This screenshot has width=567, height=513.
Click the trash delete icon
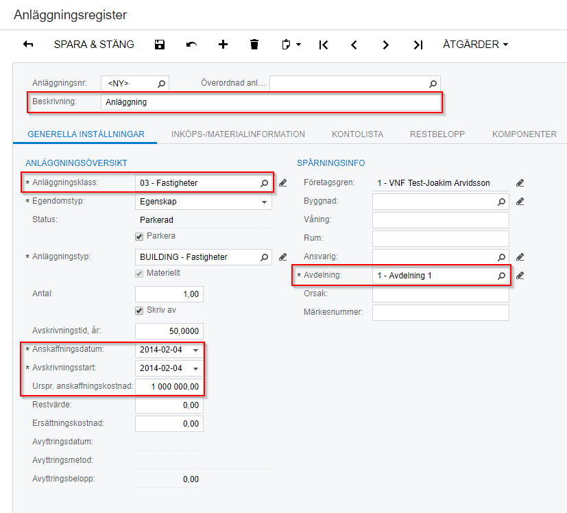[254, 45]
